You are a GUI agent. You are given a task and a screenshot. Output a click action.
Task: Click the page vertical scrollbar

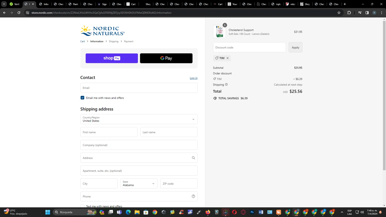coord(384,96)
